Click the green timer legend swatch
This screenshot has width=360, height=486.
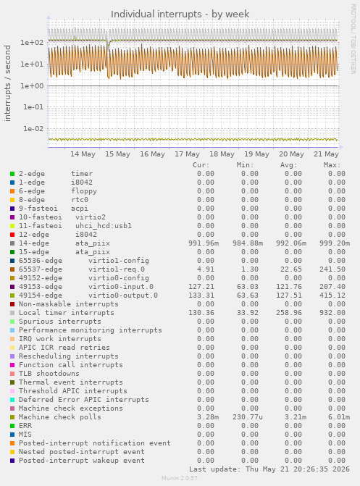point(12,174)
